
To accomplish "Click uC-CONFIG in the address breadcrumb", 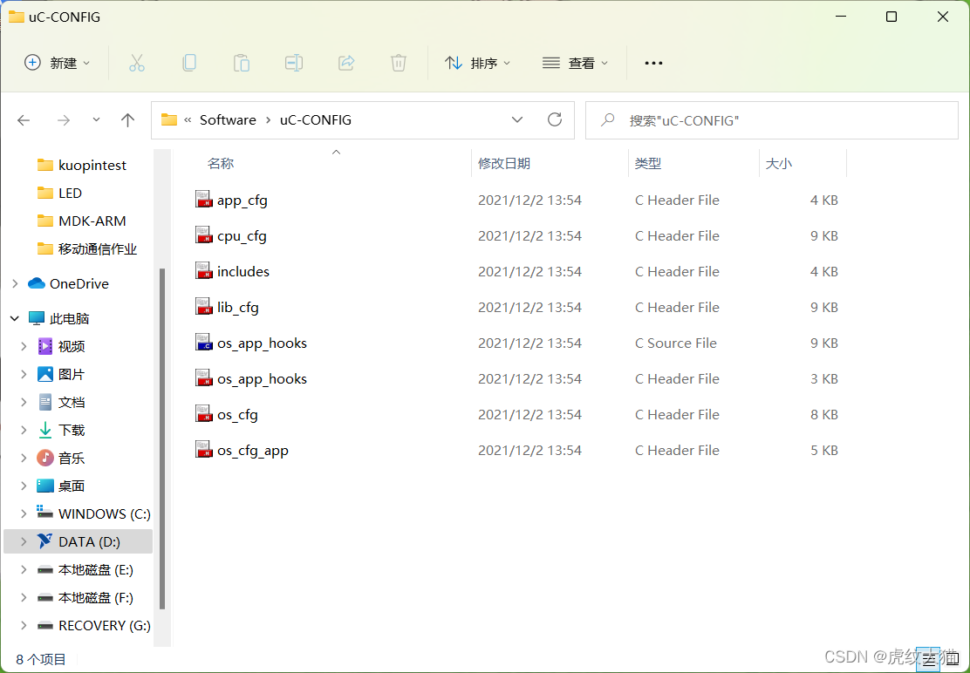I will (316, 120).
